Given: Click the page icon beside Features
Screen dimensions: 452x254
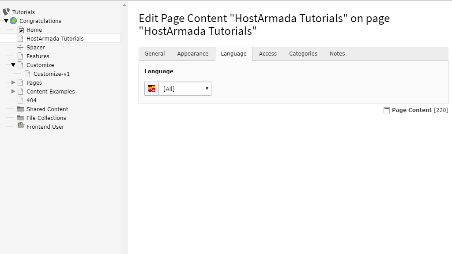Looking at the screenshot, I should point(20,56).
